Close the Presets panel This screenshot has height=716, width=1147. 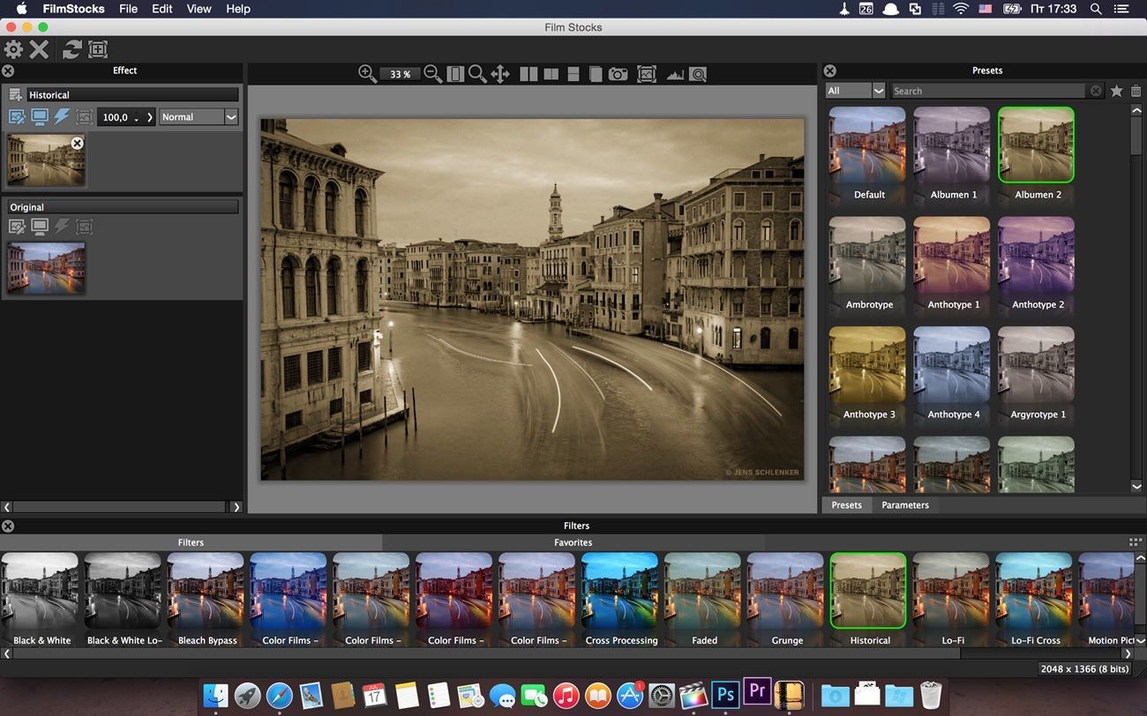click(x=829, y=71)
